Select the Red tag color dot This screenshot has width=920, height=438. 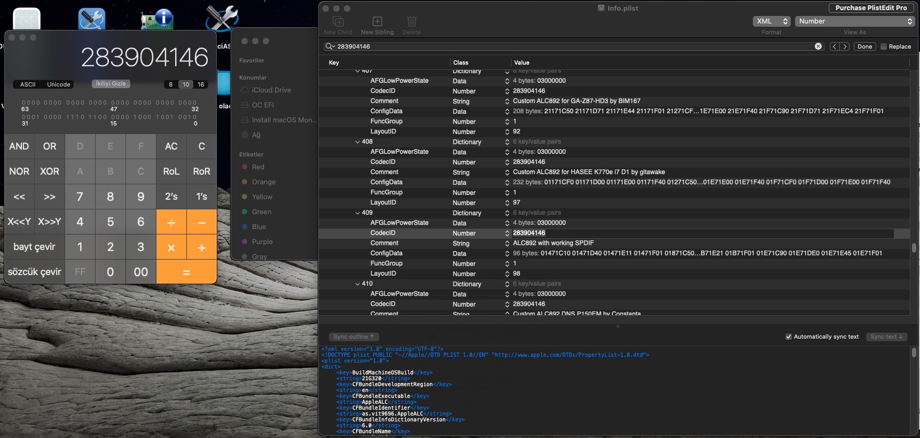pyautogui.click(x=245, y=167)
